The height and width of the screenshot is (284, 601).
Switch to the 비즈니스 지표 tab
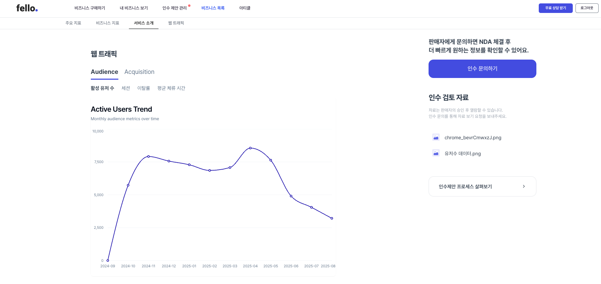pyautogui.click(x=107, y=23)
